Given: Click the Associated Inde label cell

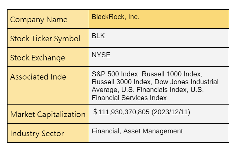Looking at the screenshot, I should (x=38, y=77).
